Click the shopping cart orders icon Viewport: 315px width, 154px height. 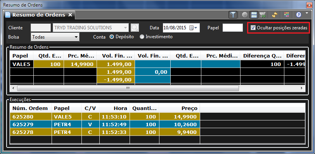tap(262, 15)
